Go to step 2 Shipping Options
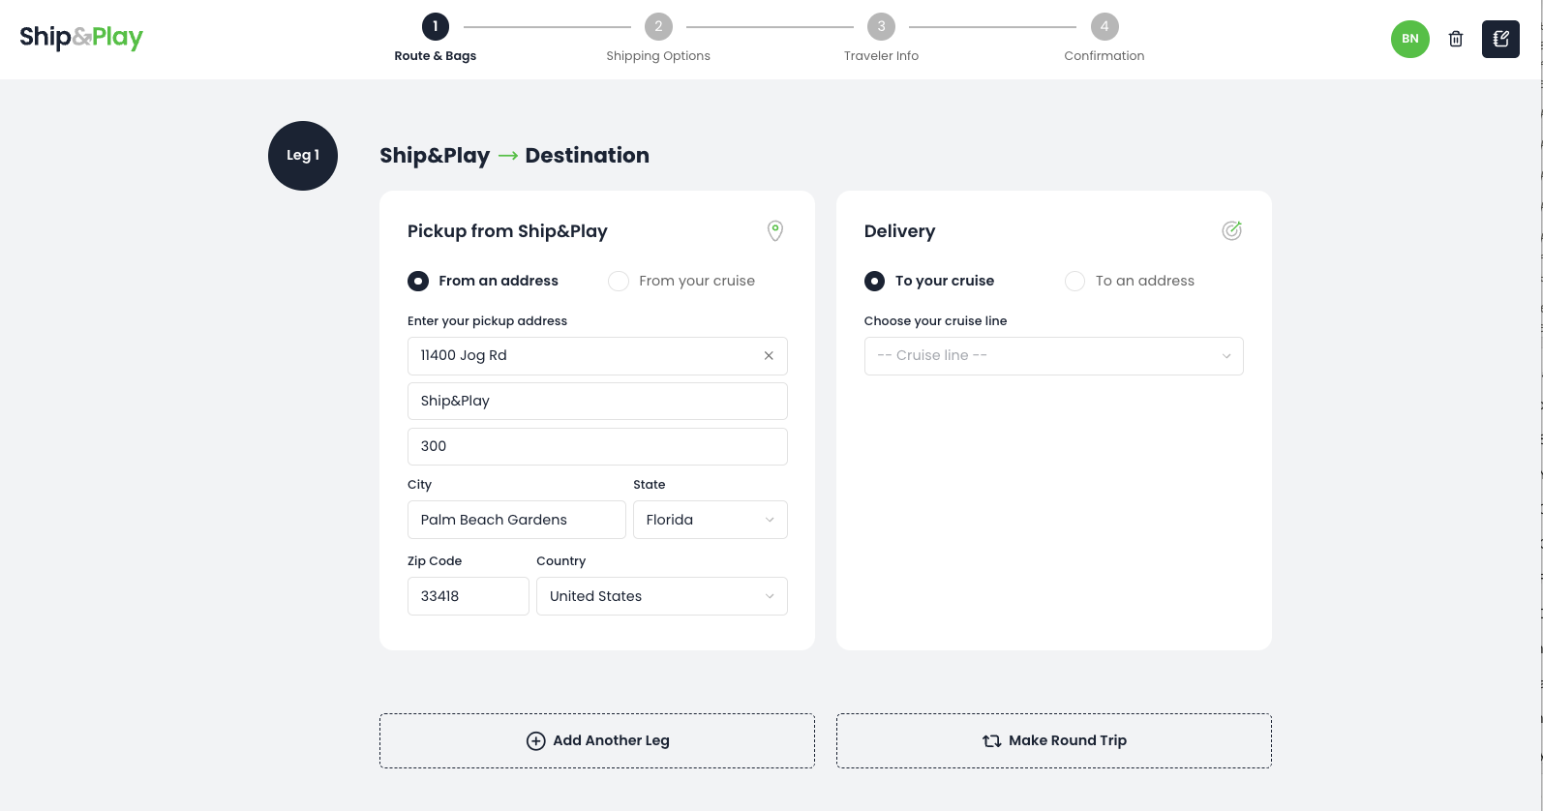 pyautogui.click(x=658, y=38)
